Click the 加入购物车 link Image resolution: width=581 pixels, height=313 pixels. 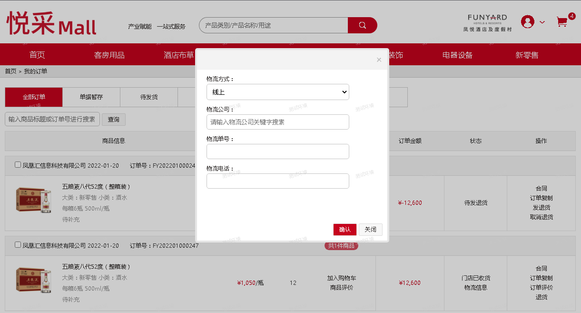coord(342,278)
